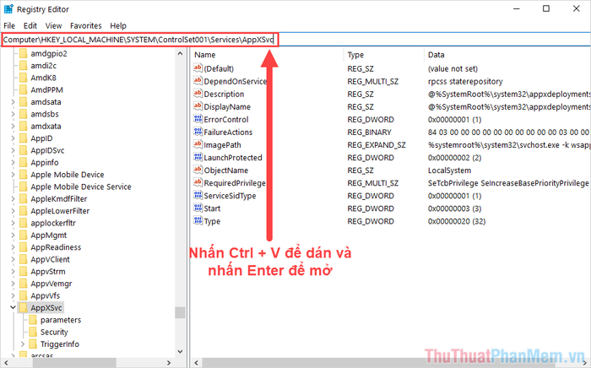Click the applockerfltr folder icon
Viewport: 591px width, 368px height.
[x=24, y=223]
